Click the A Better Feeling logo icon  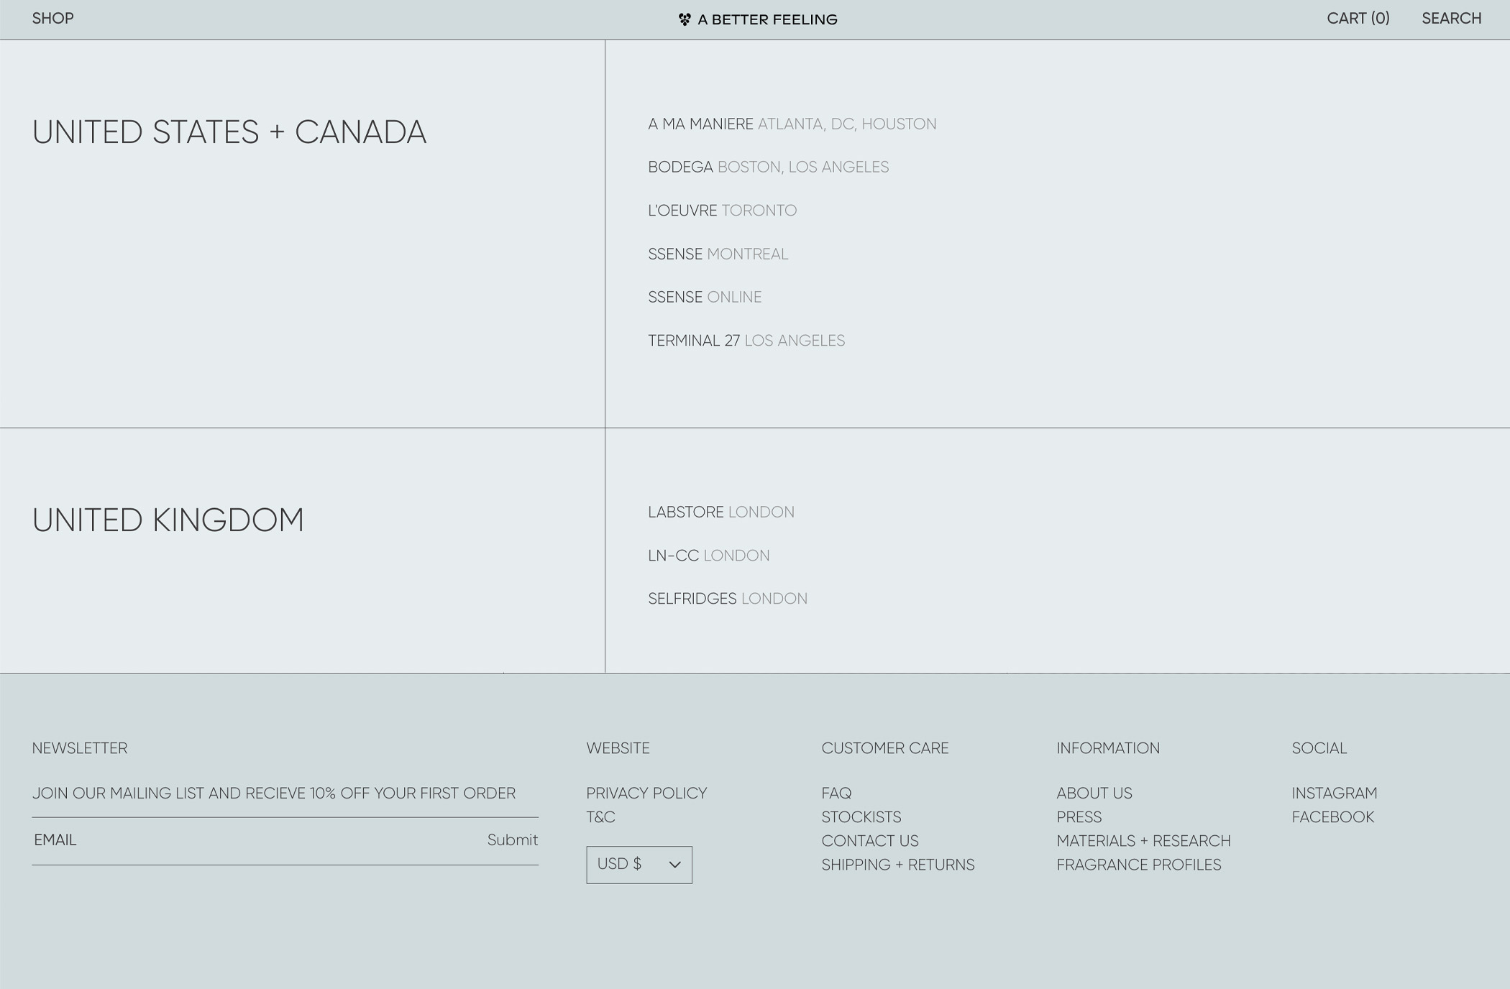click(x=685, y=19)
